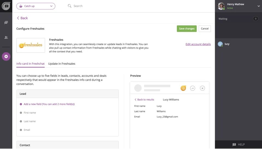The height and width of the screenshot is (149, 262).
Task: Go Back to previous page
Action: tap(22, 18)
